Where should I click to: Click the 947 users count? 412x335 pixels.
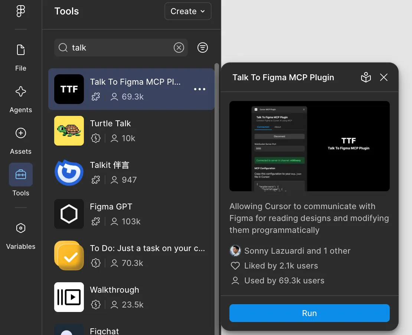(129, 180)
